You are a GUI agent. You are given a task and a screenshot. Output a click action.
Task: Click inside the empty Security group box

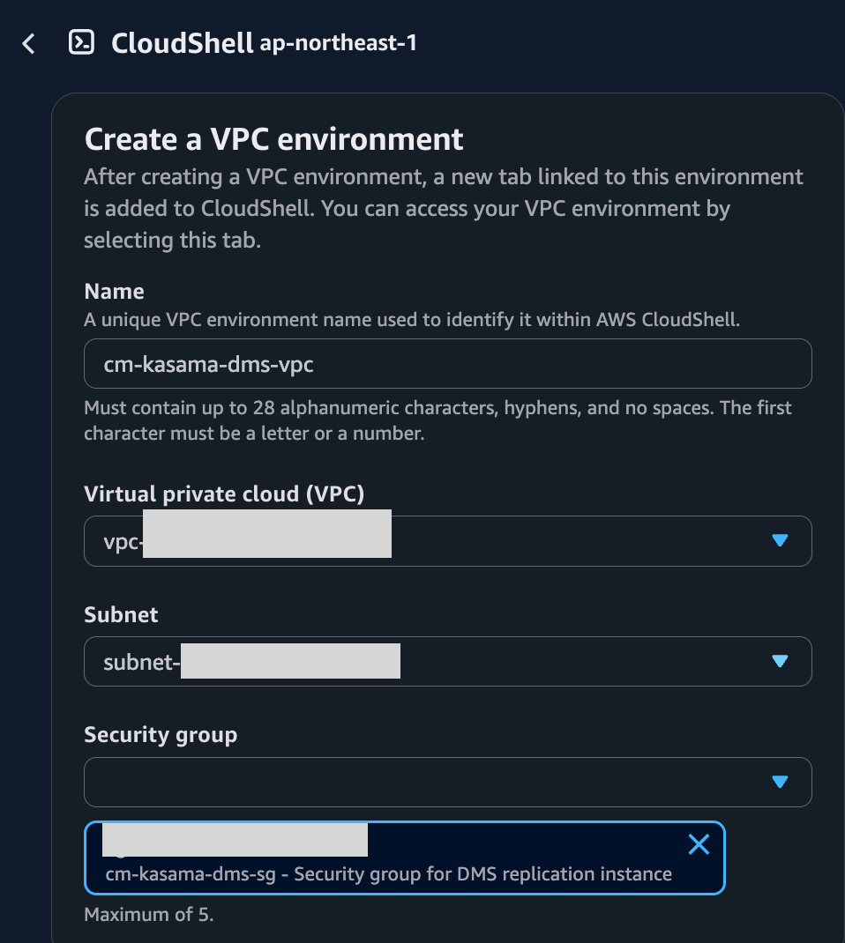(x=448, y=782)
